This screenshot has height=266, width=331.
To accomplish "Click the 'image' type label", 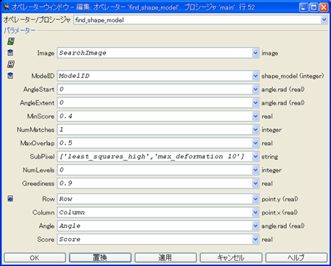I will [270, 53].
